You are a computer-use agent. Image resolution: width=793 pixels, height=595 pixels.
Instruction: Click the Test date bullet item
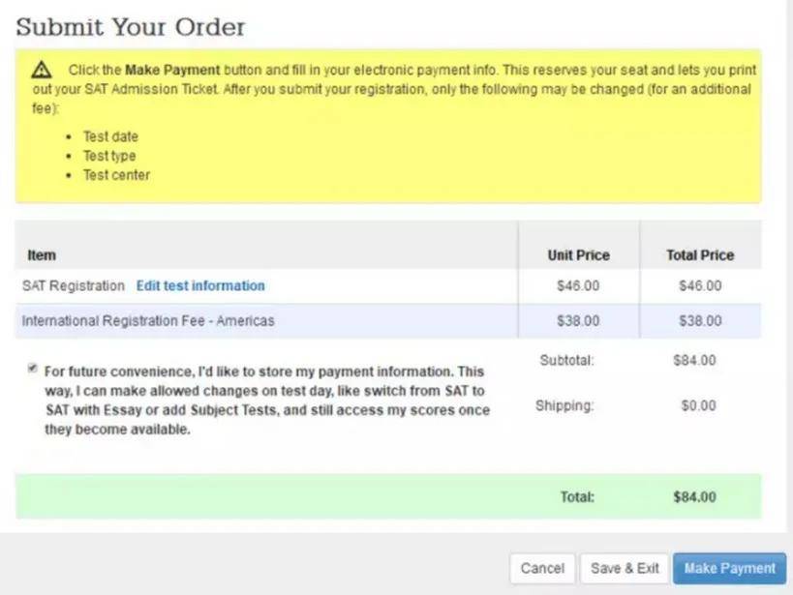tap(110, 136)
